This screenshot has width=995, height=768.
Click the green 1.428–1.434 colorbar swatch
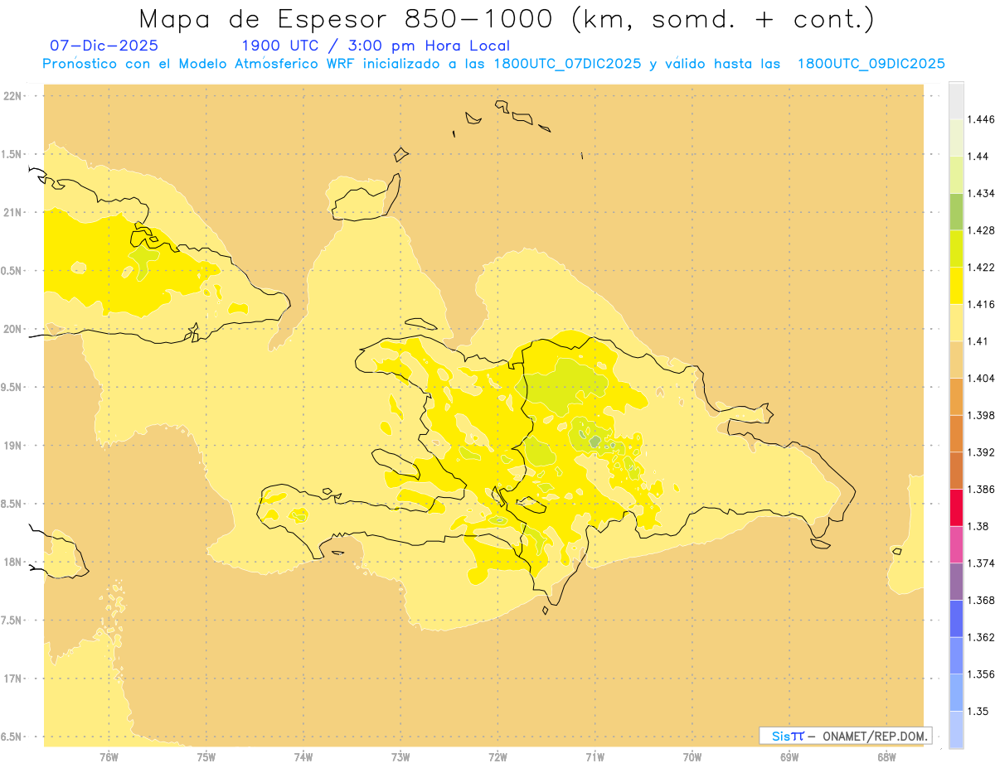pos(956,211)
